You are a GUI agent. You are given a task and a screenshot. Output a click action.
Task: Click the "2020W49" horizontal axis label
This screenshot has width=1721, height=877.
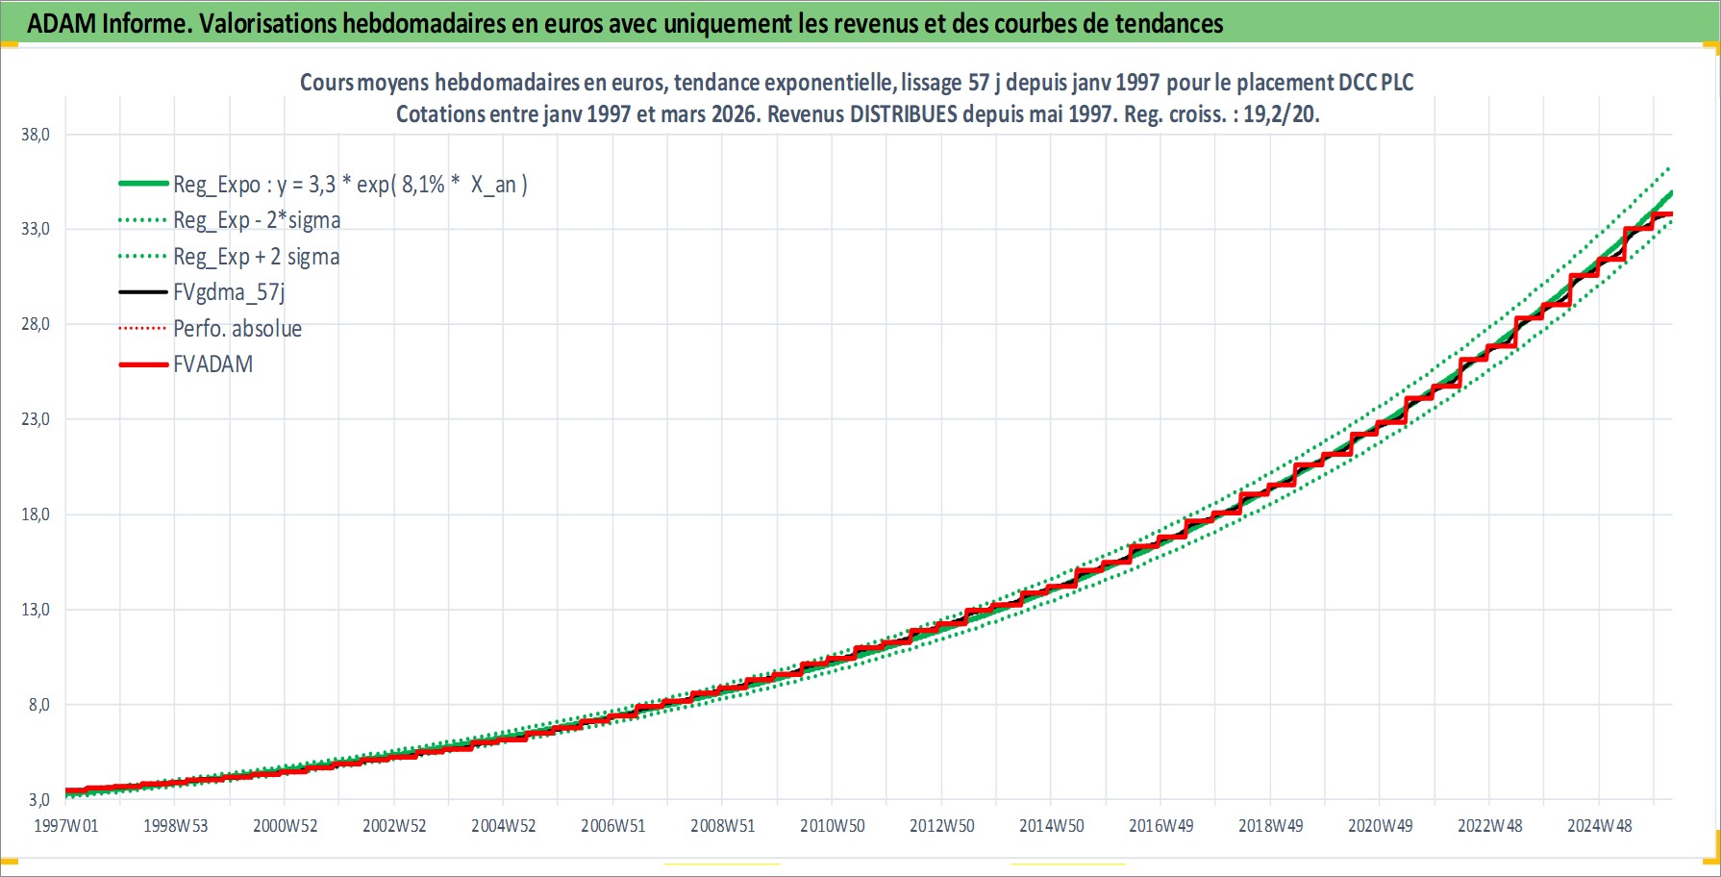(1381, 826)
